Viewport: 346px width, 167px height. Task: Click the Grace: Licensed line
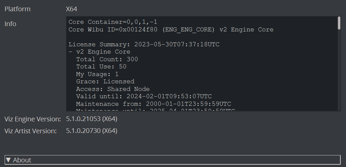click(105, 81)
